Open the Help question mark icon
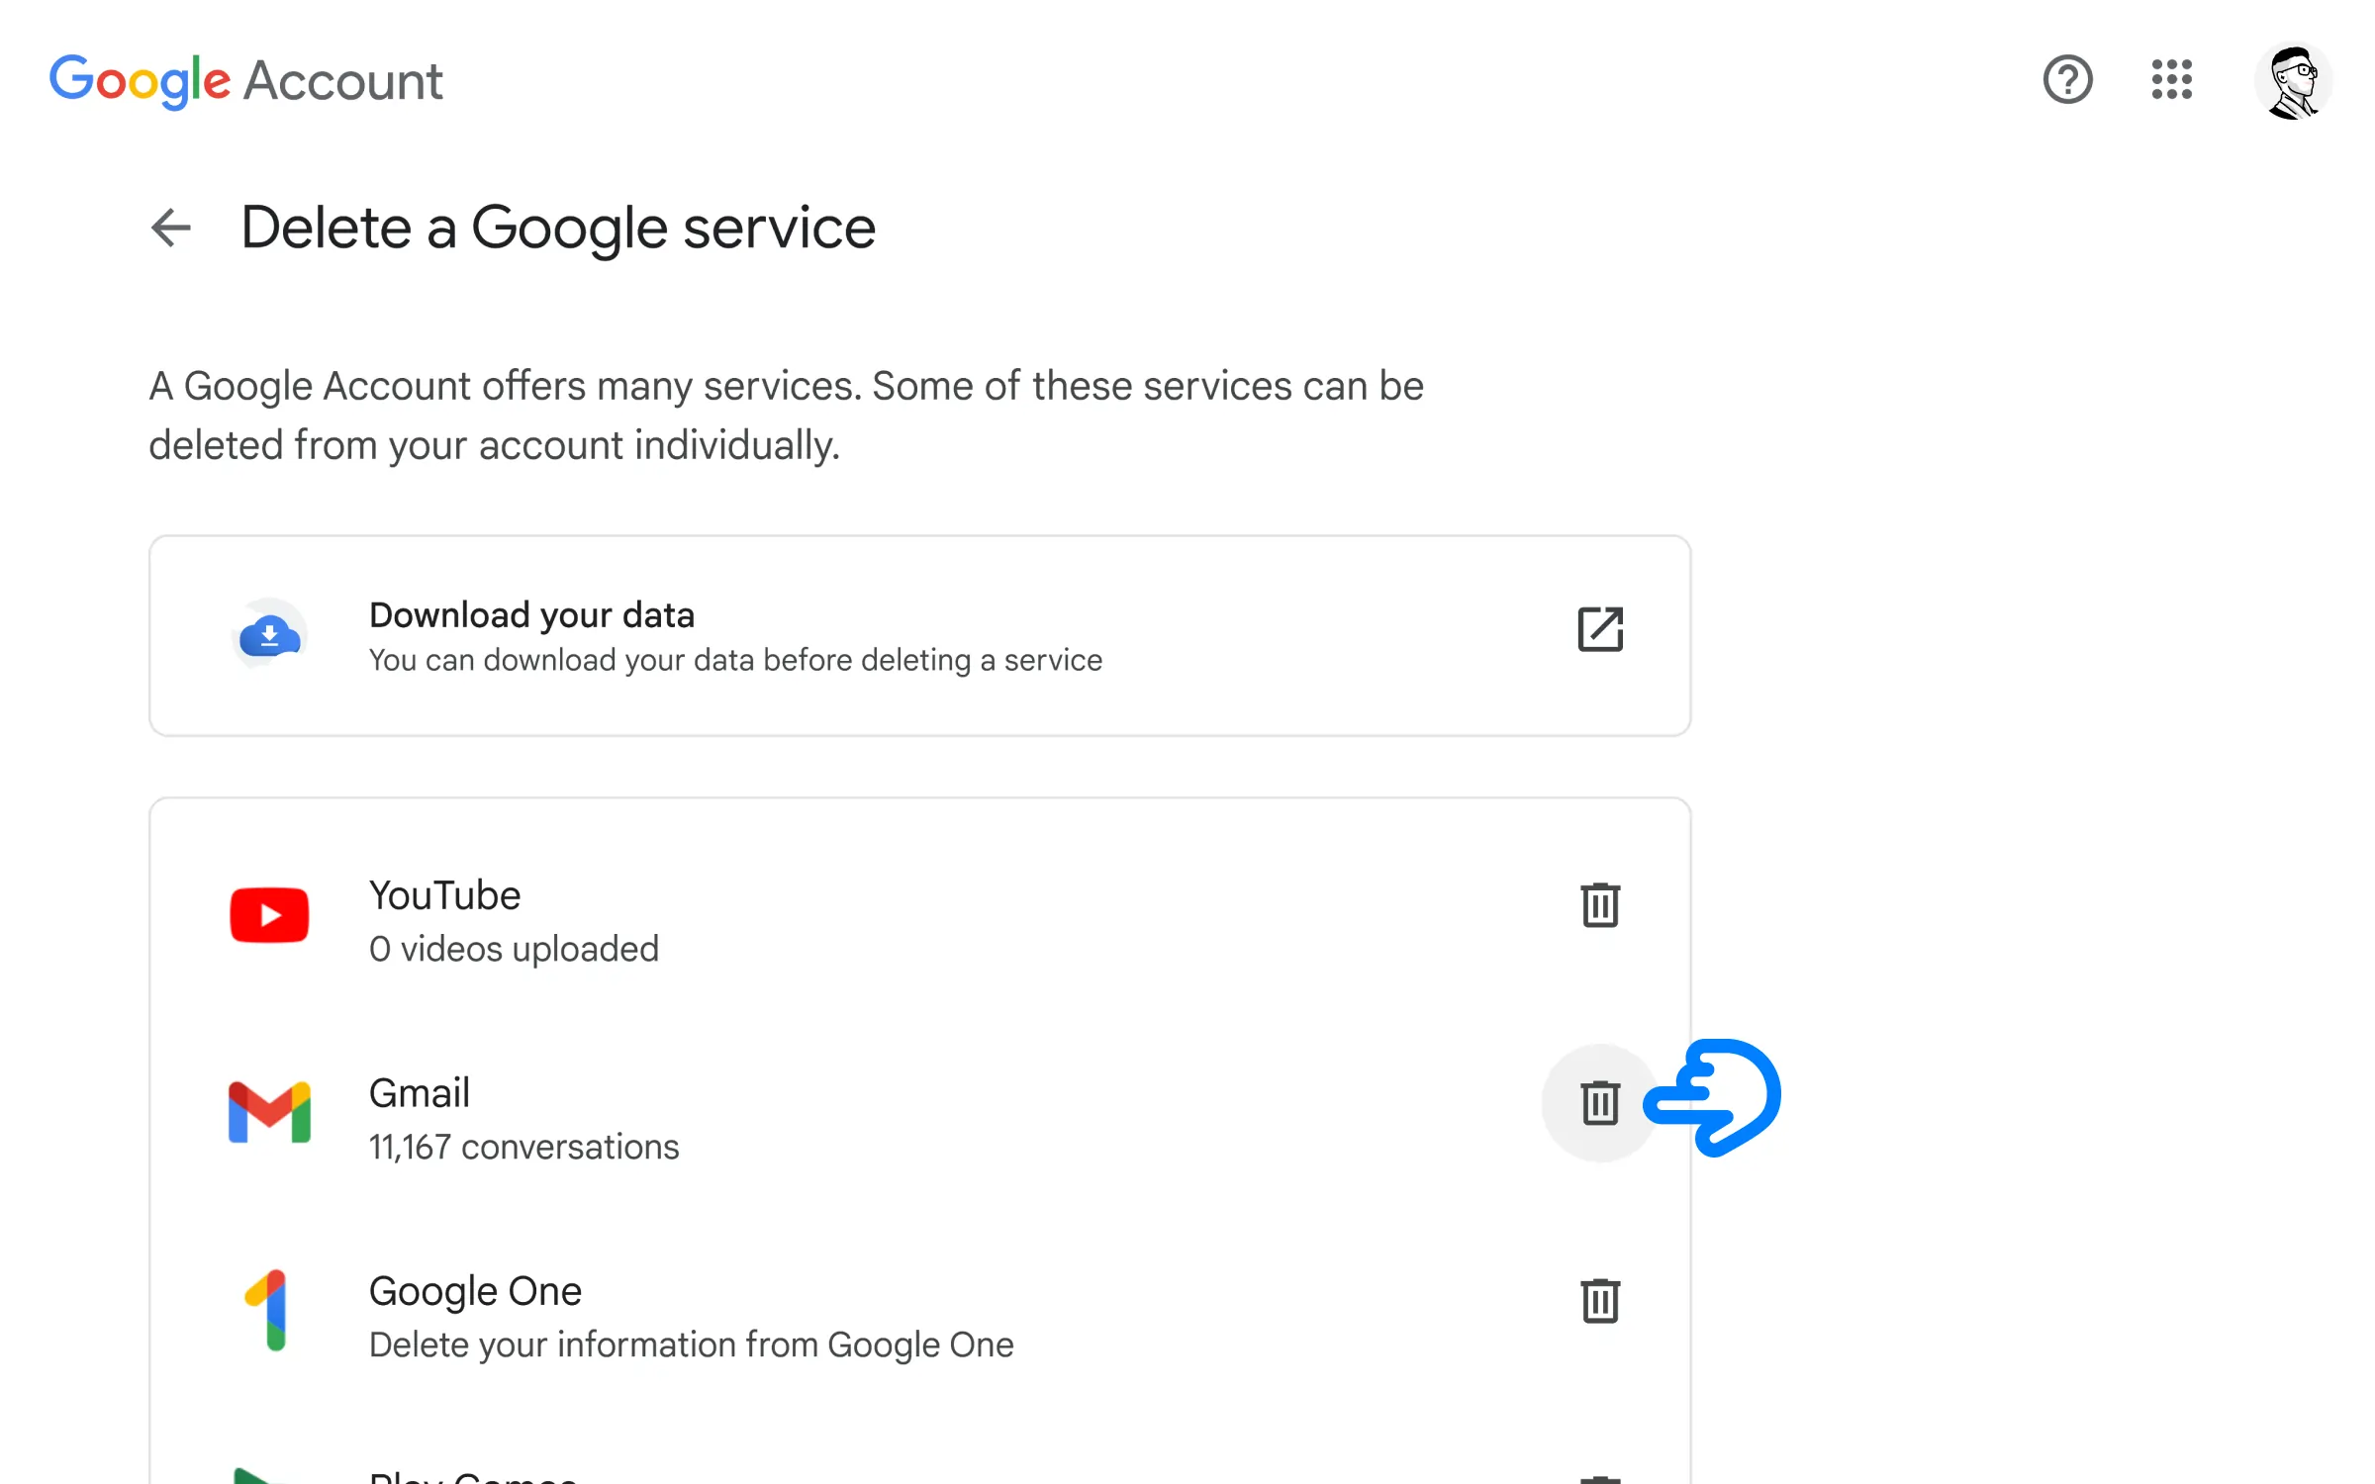This screenshot has height=1484, width=2375. 2067,79
